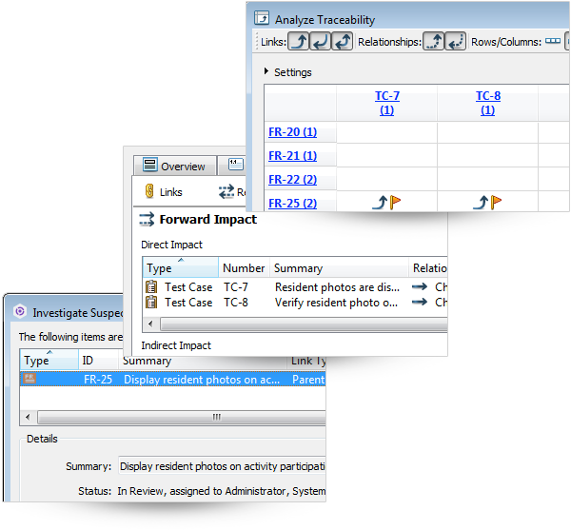571x530 pixels.
Task: Toggle the first Relationships dotted-arrow button
Action: [x=433, y=41]
